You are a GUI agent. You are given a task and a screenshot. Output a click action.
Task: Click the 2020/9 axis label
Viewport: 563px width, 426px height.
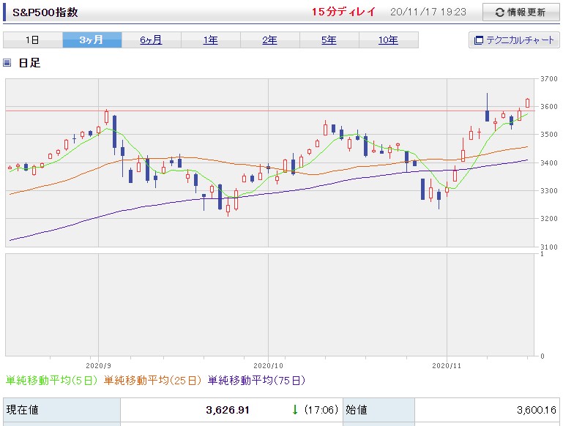click(x=98, y=366)
